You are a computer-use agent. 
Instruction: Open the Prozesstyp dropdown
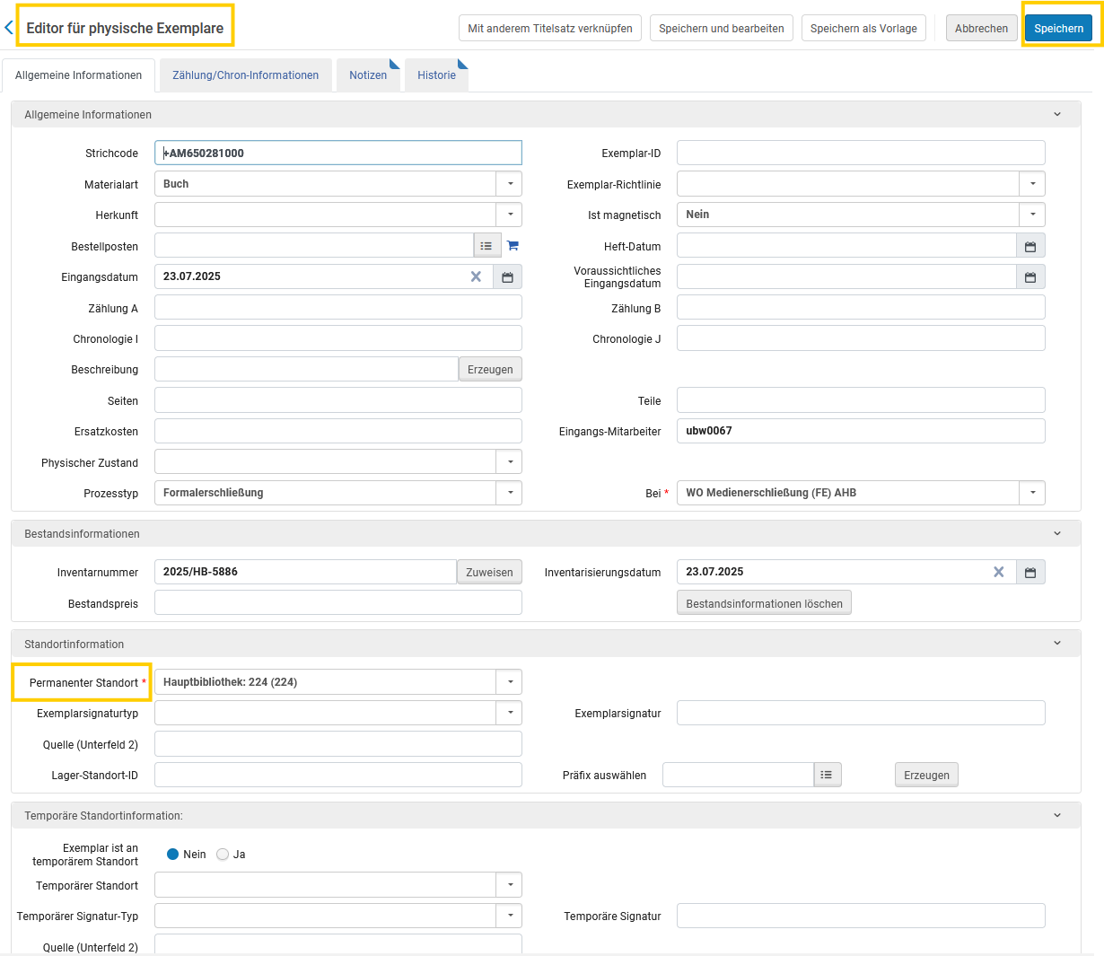tap(509, 493)
